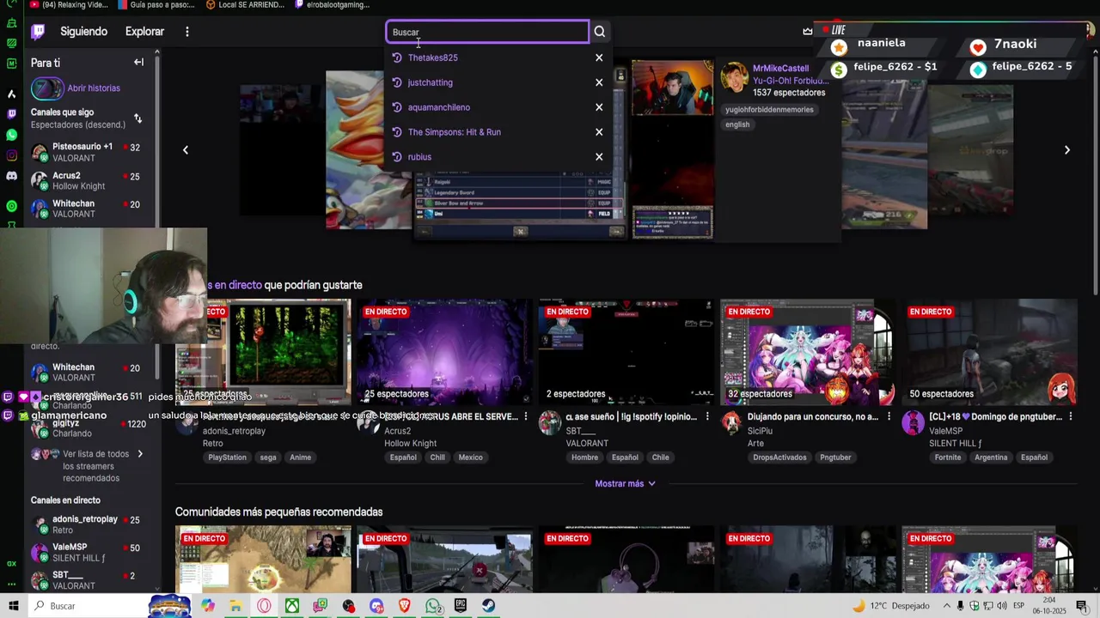This screenshot has width=1100, height=618.
Task: Open SiciPiu art stream thumbnail
Action: [x=808, y=352]
